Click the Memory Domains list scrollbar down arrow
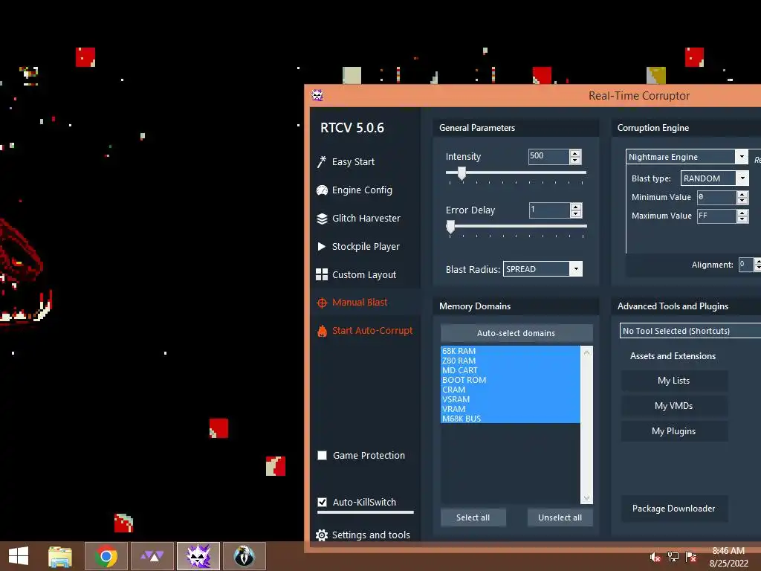The image size is (761, 571). pos(586,499)
